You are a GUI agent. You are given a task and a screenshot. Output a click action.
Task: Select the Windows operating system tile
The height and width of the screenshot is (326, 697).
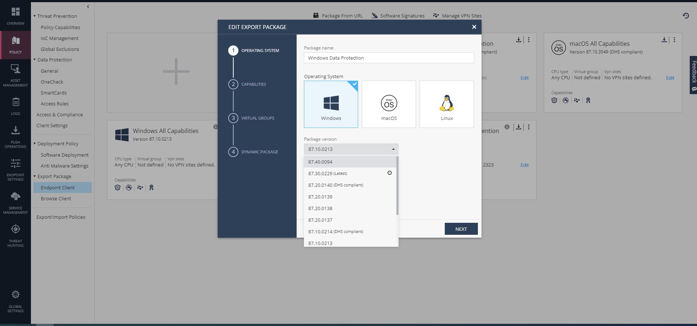[331, 104]
